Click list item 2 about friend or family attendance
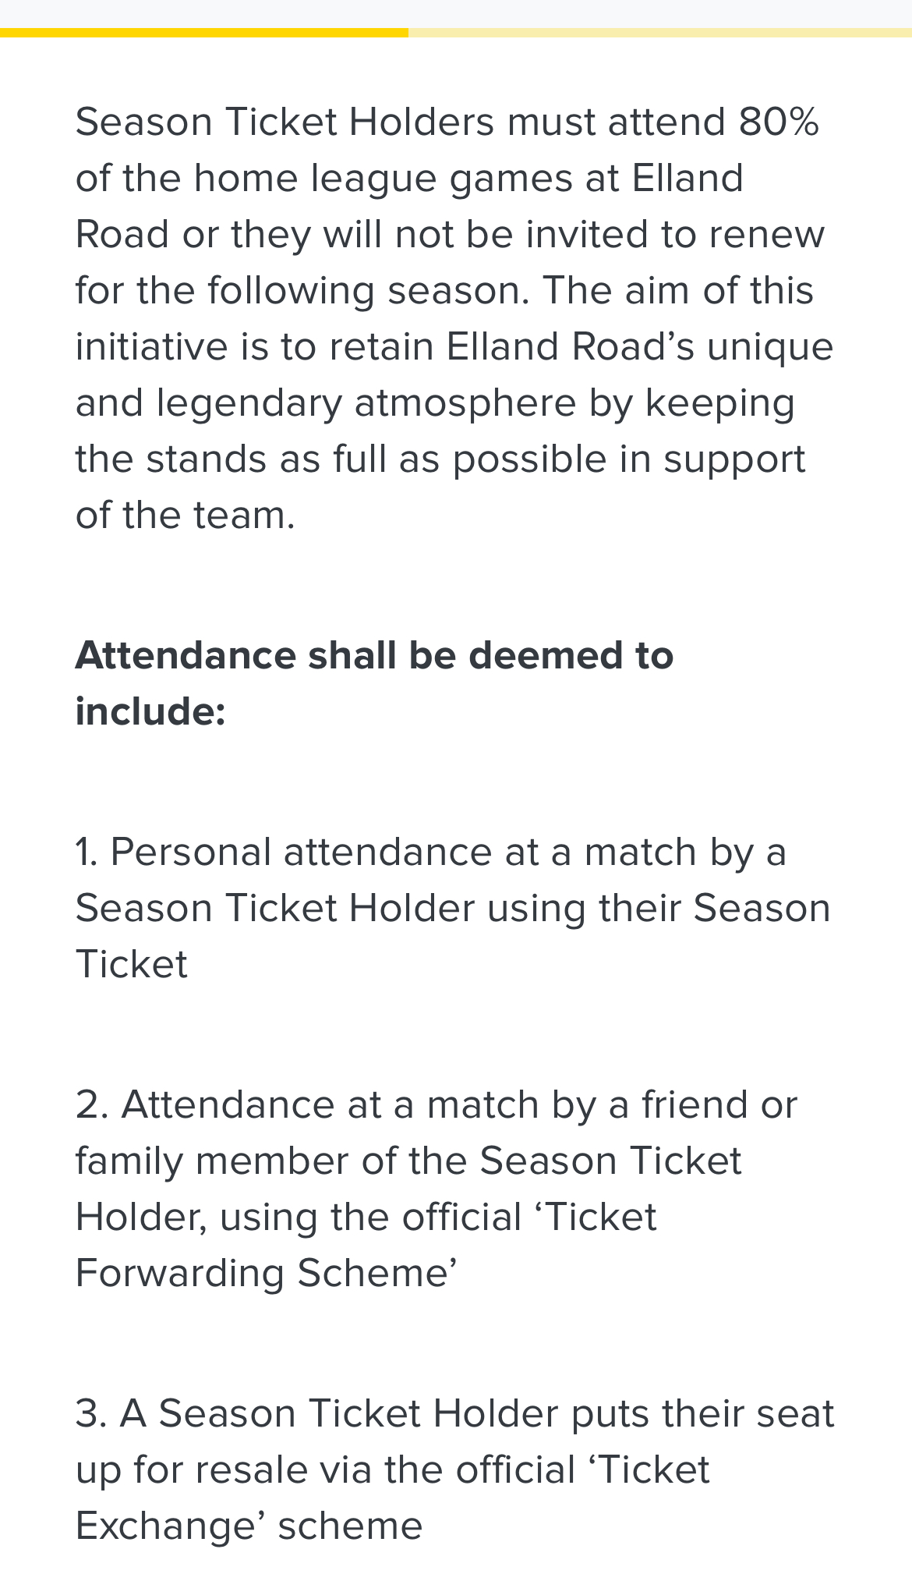 pos(437,1189)
